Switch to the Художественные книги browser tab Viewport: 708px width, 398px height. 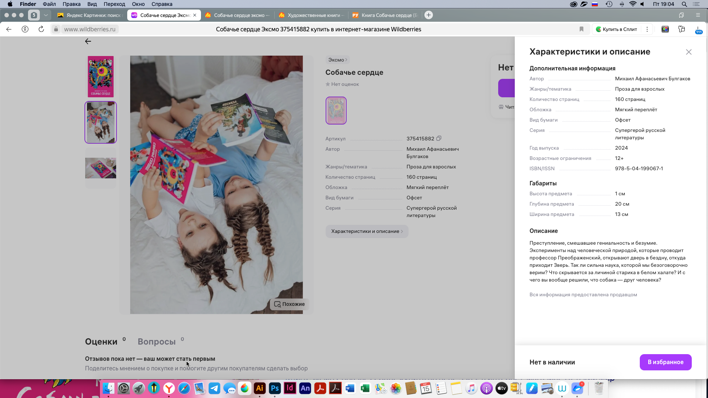coord(312,15)
